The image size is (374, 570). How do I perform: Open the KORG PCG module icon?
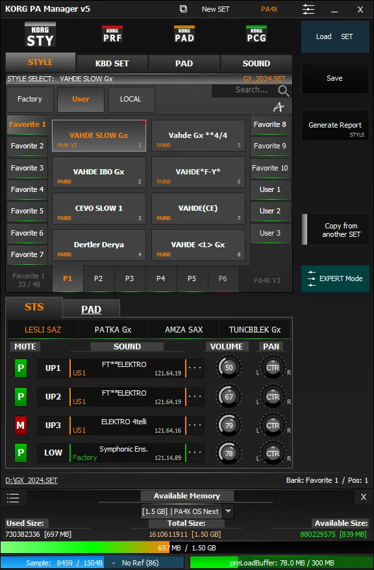tap(256, 34)
